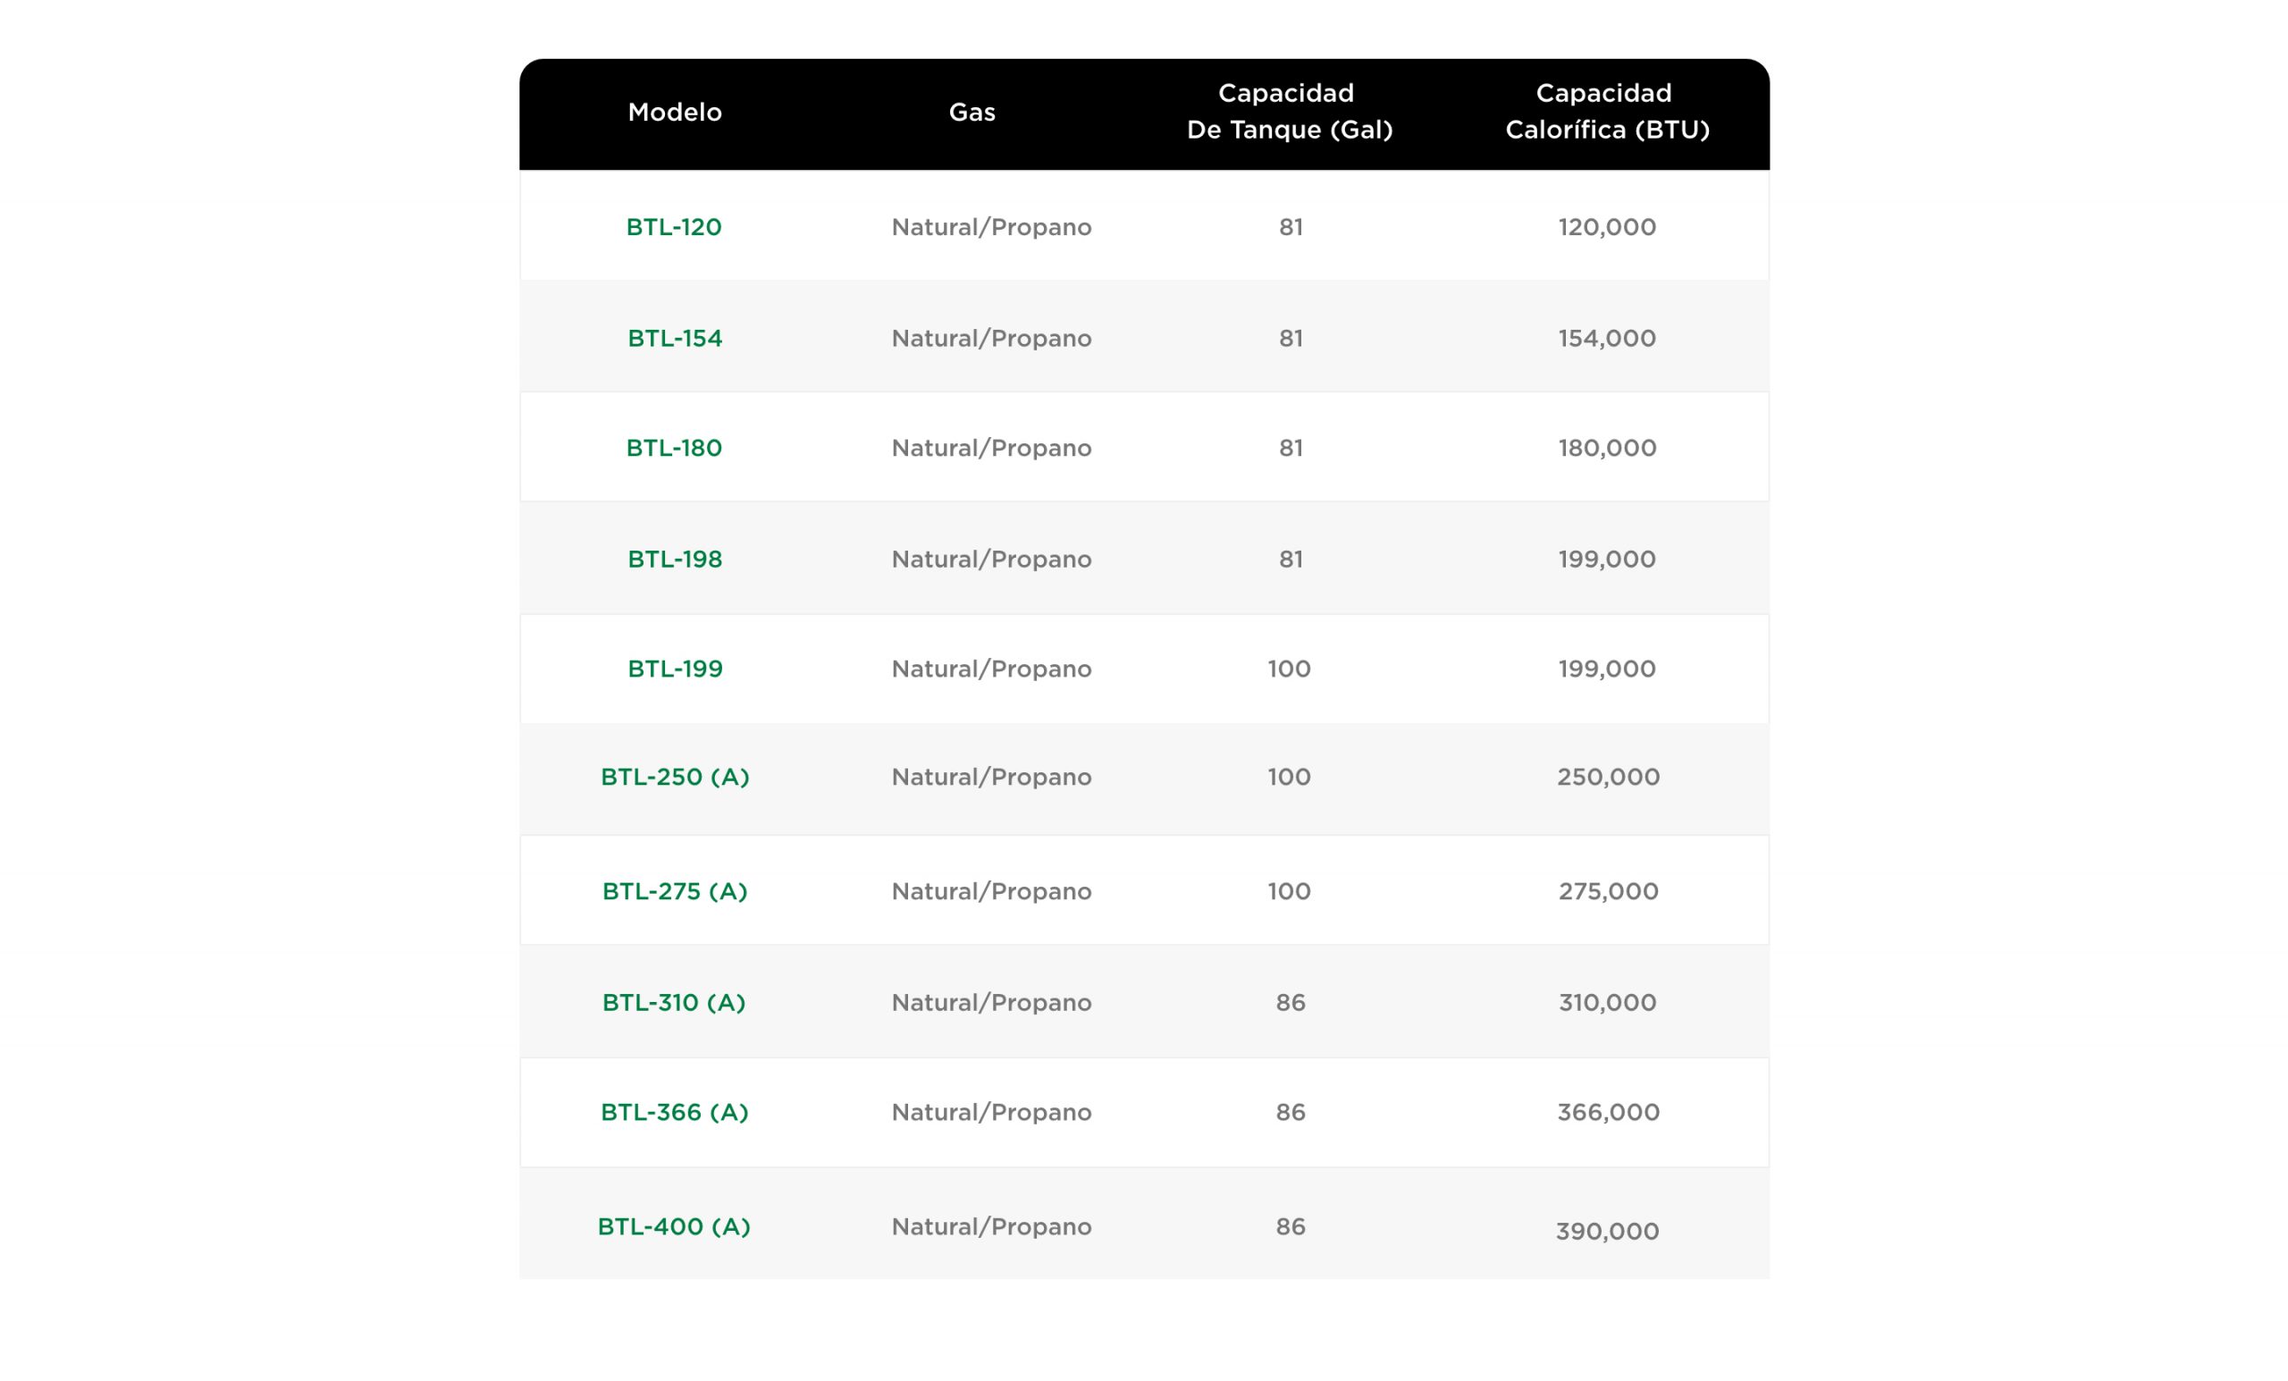Image resolution: width=2288 pixels, height=1381 pixels.
Task: Open the BTL-154 model link
Action: coord(674,338)
